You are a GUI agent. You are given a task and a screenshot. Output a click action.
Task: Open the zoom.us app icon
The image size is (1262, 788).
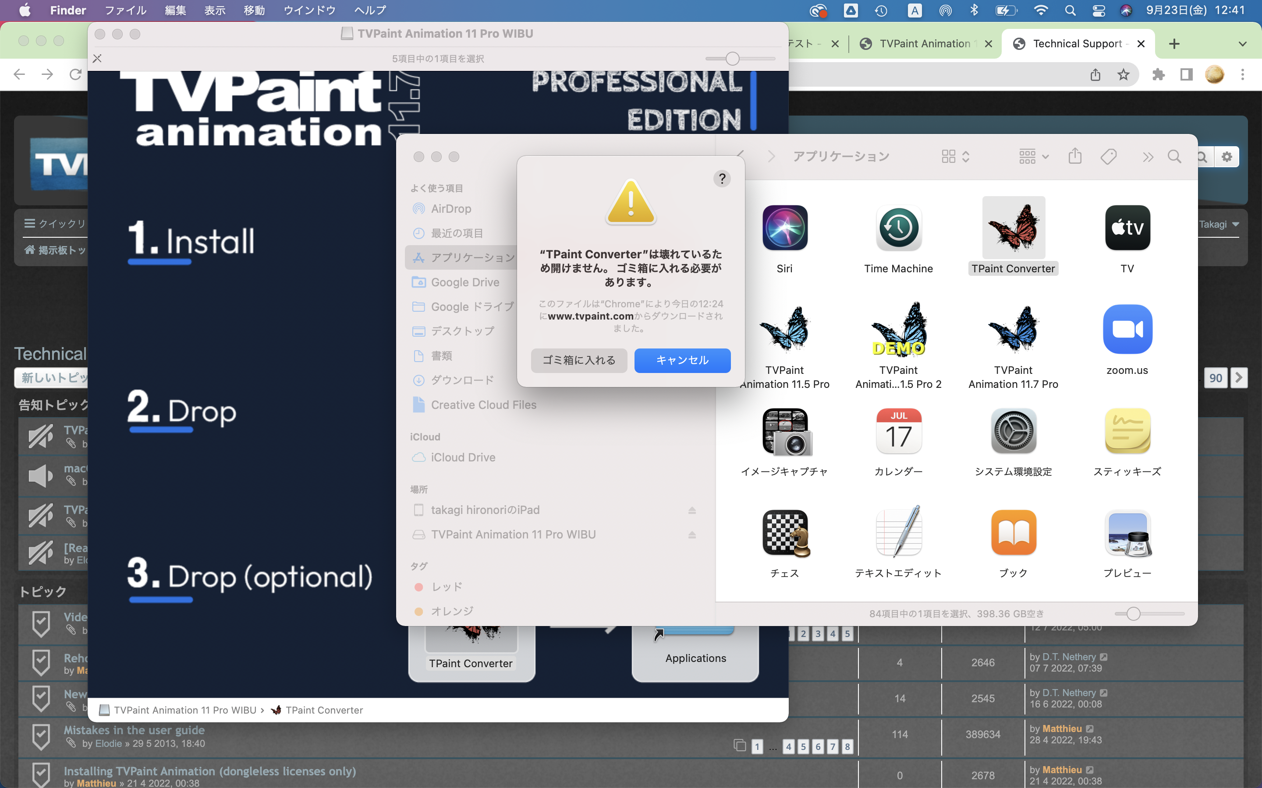pyautogui.click(x=1127, y=329)
